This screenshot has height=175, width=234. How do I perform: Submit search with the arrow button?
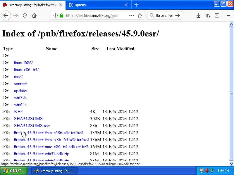(178, 15)
